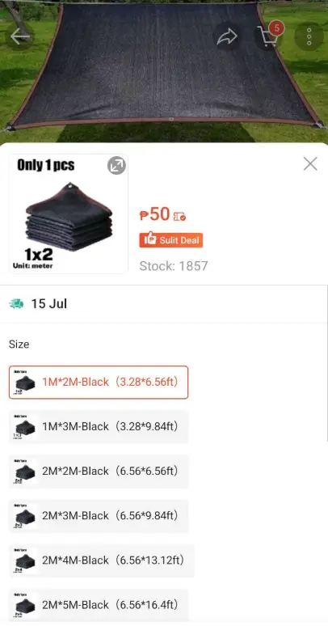Expand the product image to fullscreen
328x626 pixels.
(116, 165)
